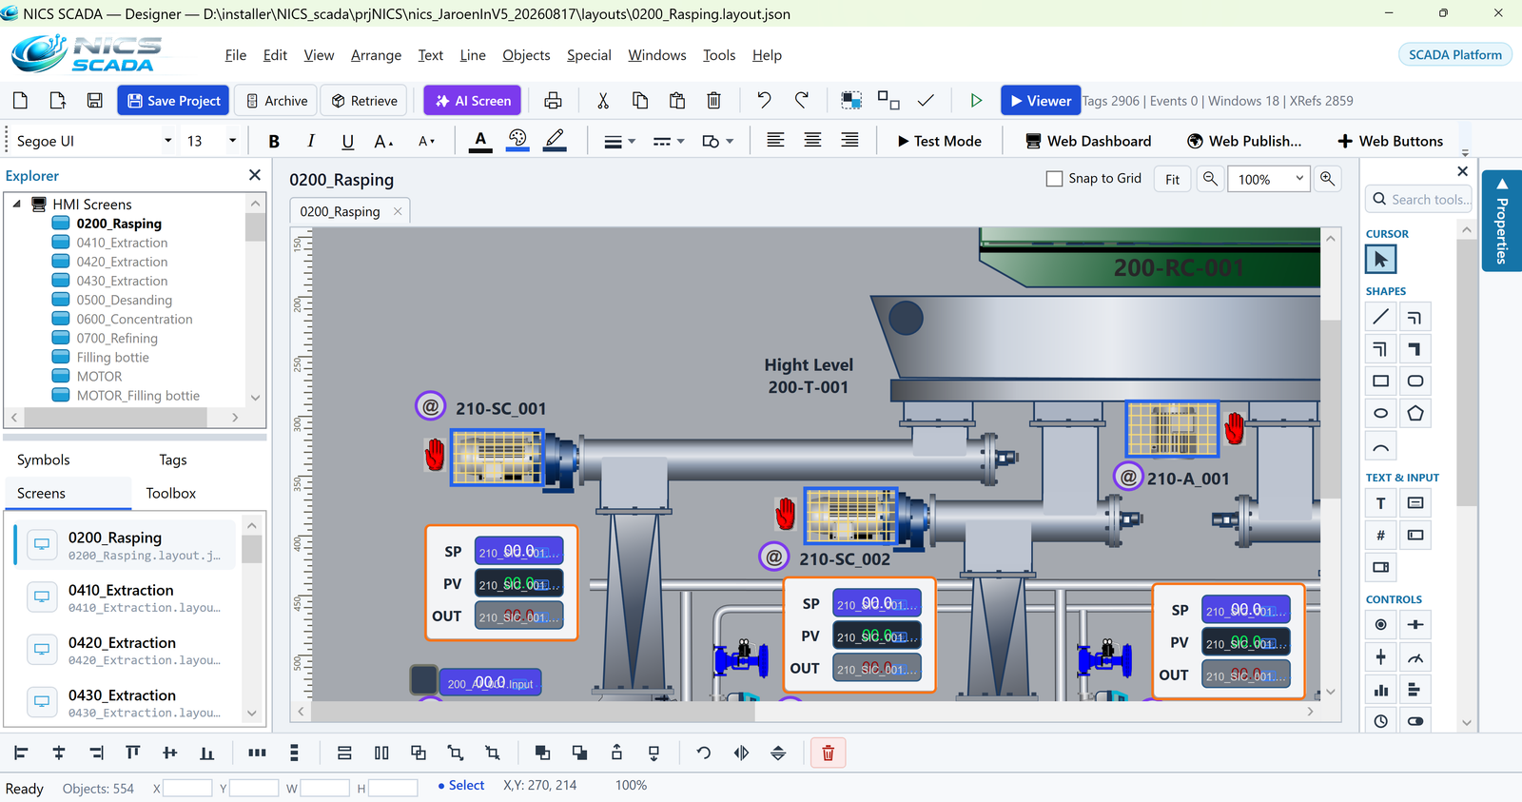Click the AI Screen button
This screenshot has height=802, width=1522.
pos(473,100)
